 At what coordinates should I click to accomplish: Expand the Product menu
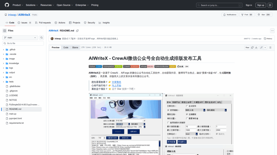pos(18,5)
